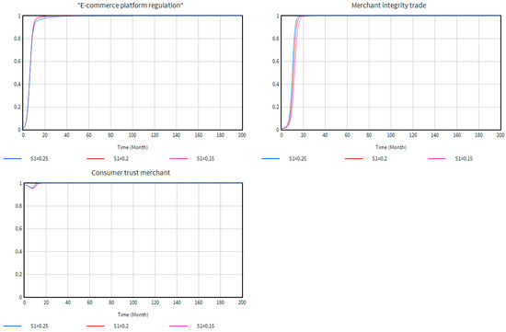Click the 0.8 y-axis tick on Consumer trust chart

coord(18,206)
